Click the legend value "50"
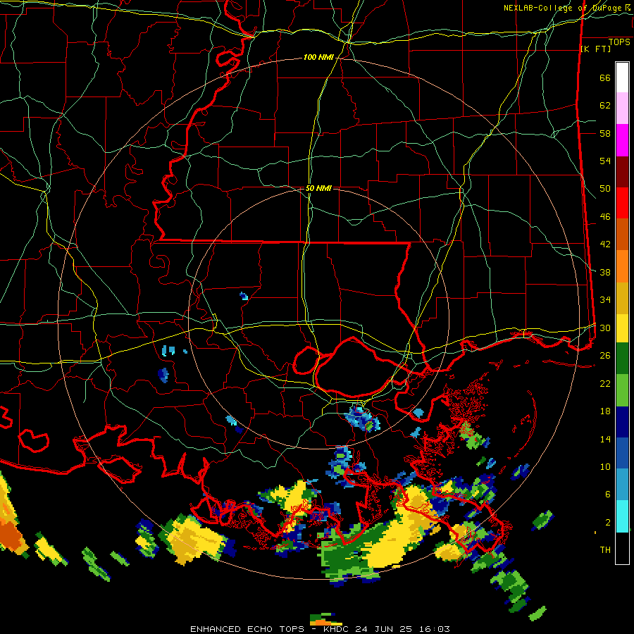The height and width of the screenshot is (634, 634). 605,189
